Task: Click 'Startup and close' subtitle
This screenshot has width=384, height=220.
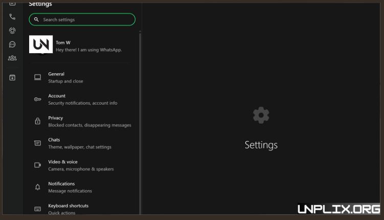Action: [x=65, y=81]
